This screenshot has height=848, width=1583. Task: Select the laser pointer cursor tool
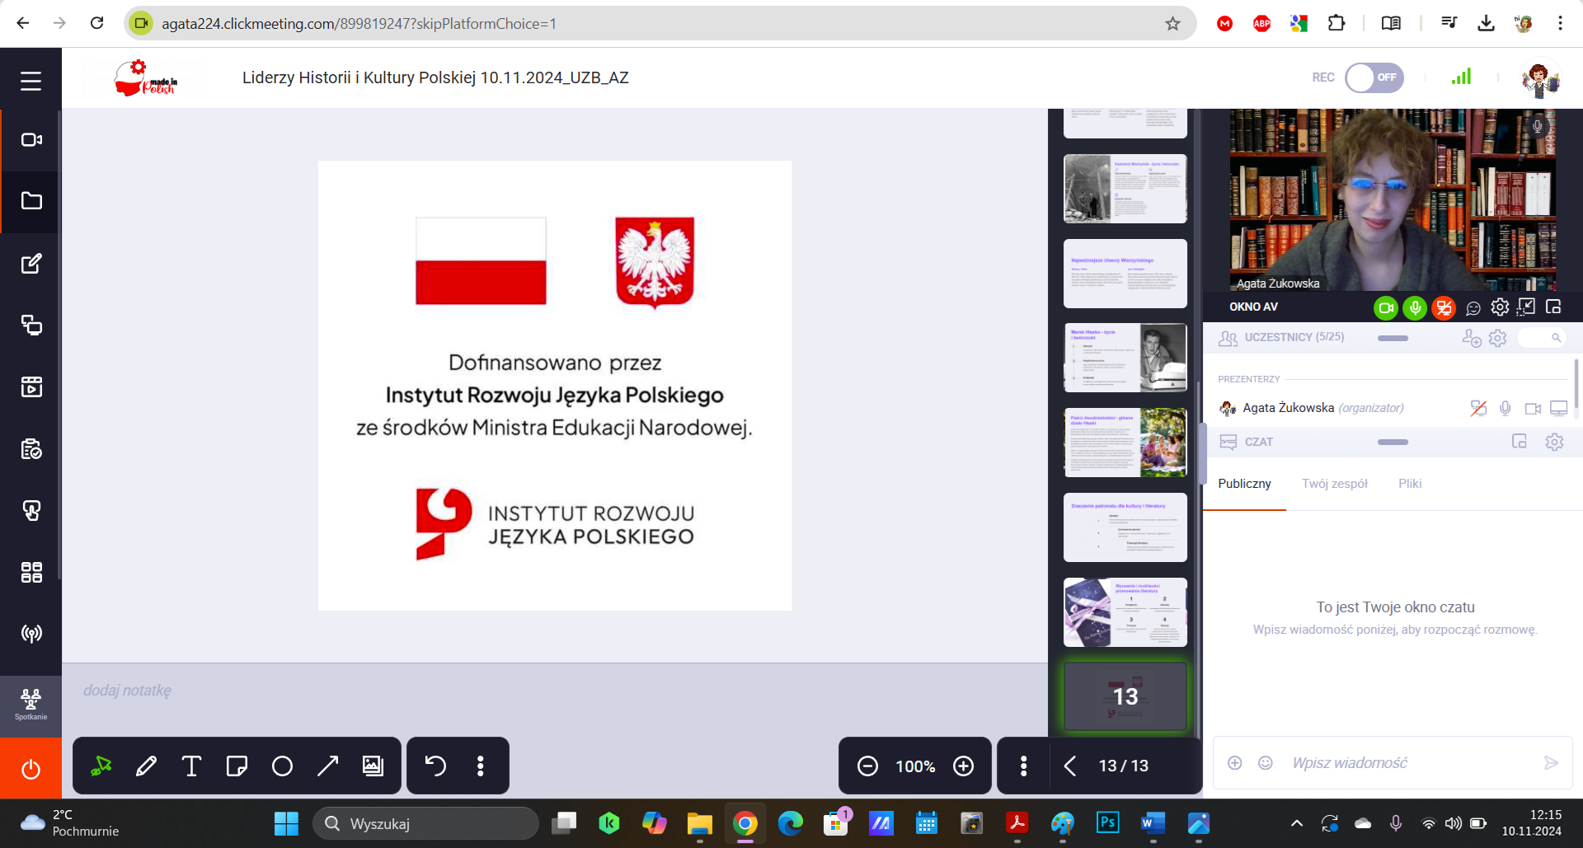pyautogui.click(x=101, y=766)
